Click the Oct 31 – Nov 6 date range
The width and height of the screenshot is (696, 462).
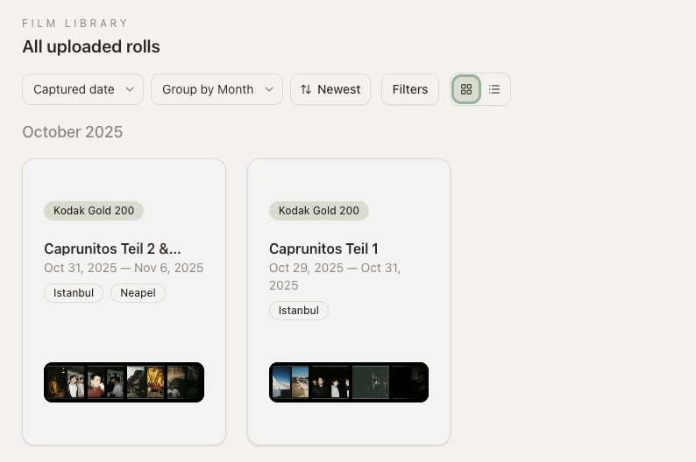coord(124,268)
